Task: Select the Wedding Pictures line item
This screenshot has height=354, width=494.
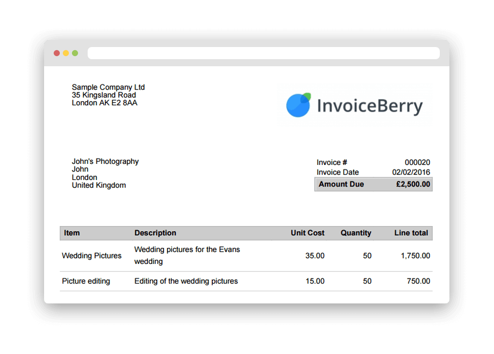Action: [92, 256]
